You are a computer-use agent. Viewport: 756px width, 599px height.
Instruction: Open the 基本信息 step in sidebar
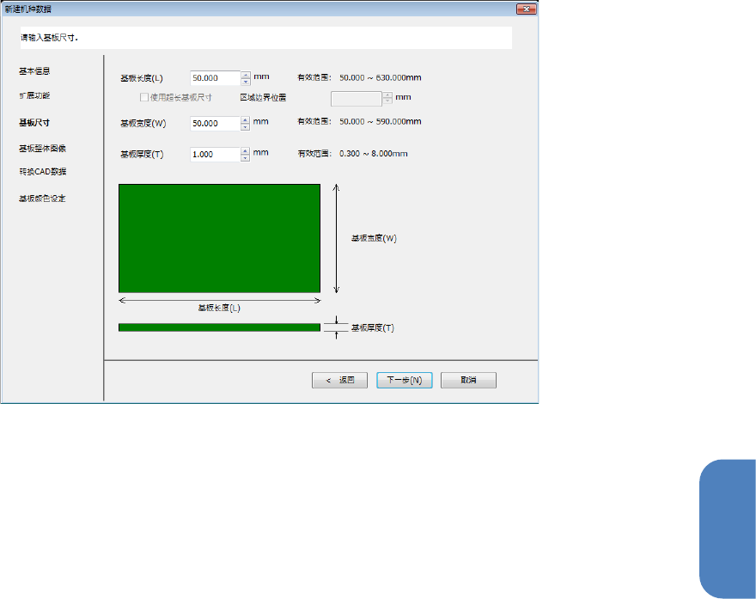pyautogui.click(x=34, y=71)
